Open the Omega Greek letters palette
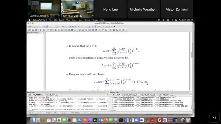 (x=86, y=30)
